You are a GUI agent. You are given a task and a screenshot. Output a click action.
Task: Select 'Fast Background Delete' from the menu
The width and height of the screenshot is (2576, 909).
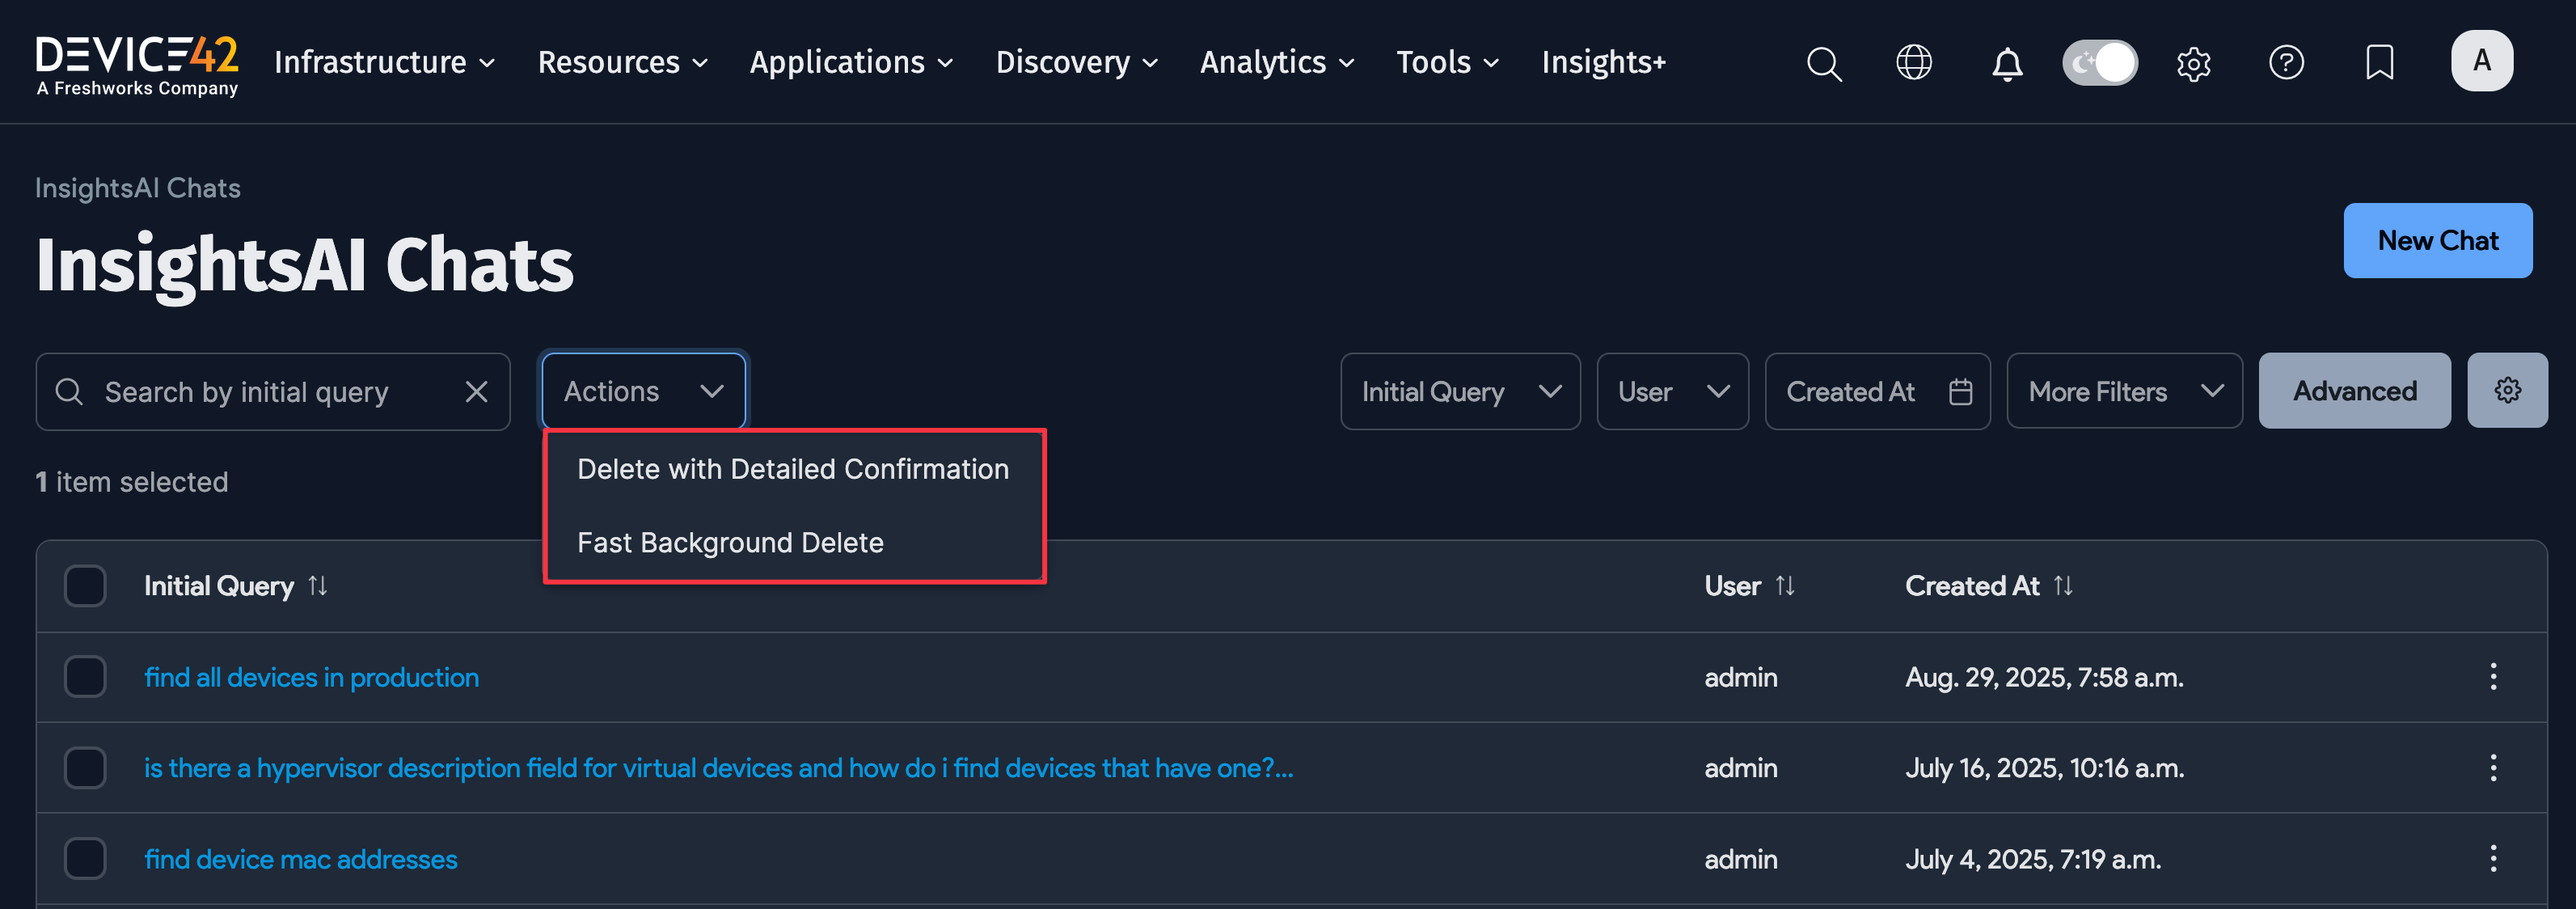tap(730, 541)
